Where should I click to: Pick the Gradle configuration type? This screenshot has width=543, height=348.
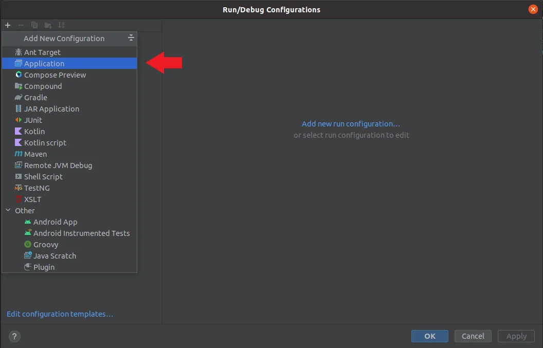(69, 98)
